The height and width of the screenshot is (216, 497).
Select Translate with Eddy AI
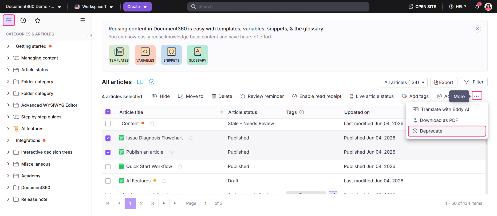[x=447, y=109]
